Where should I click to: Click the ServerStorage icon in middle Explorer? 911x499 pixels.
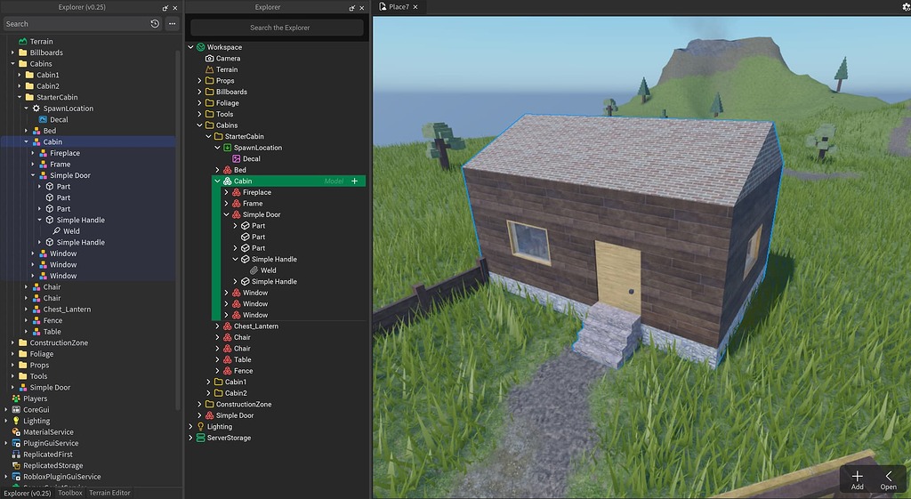coord(200,438)
